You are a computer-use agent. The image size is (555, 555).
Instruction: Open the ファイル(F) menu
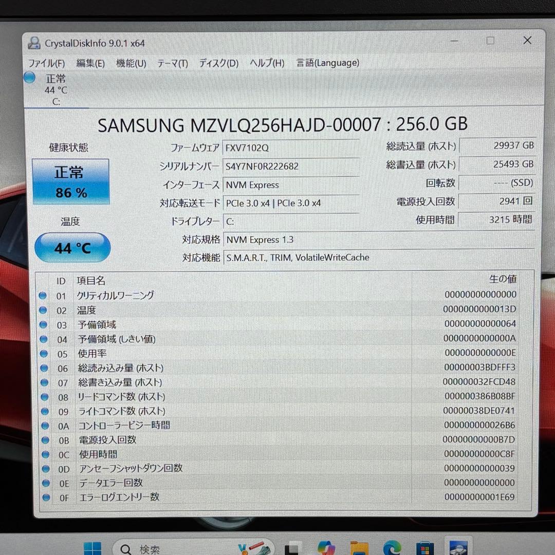[x=48, y=63]
